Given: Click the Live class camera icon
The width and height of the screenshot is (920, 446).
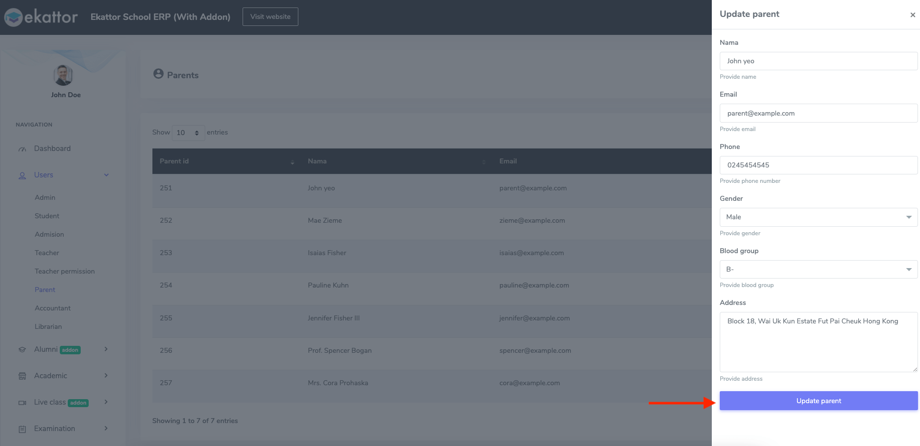Looking at the screenshot, I should pyautogui.click(x=22, y=403).
